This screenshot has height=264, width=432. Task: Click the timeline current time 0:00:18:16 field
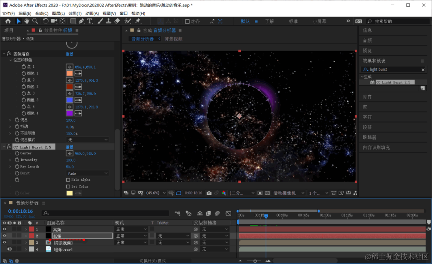tap(20, 211)
